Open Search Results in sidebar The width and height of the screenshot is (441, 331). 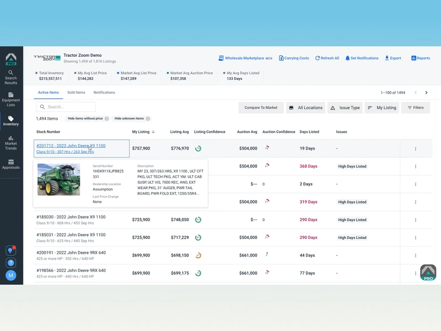point(10,77)
